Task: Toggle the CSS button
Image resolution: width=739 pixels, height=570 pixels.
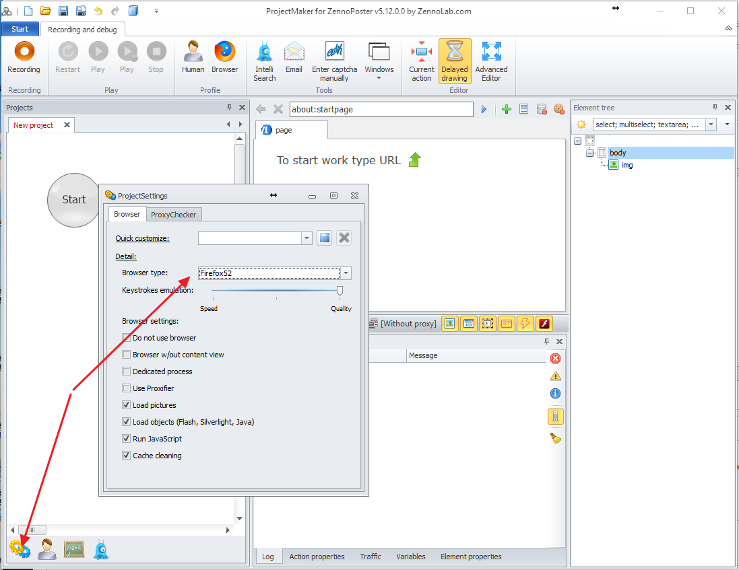Action: [507, 324]
